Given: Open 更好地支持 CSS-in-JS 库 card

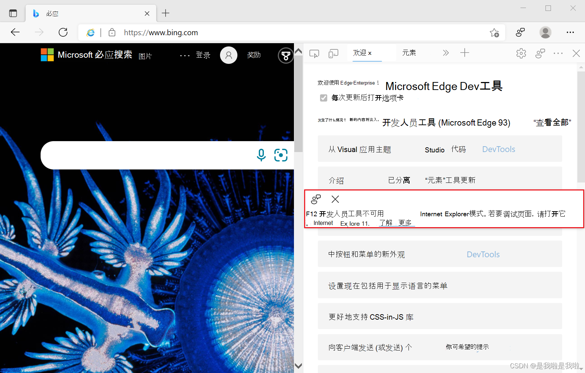Looking at the screenshot, I should [440, 316].
